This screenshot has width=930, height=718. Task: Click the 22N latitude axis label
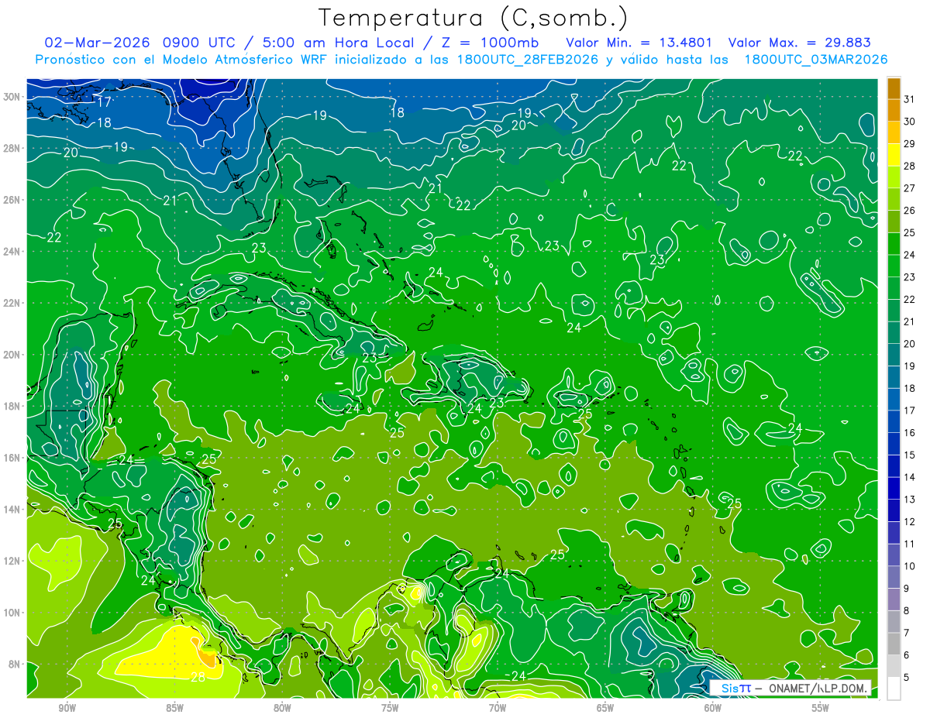click(x=12, y=303)
